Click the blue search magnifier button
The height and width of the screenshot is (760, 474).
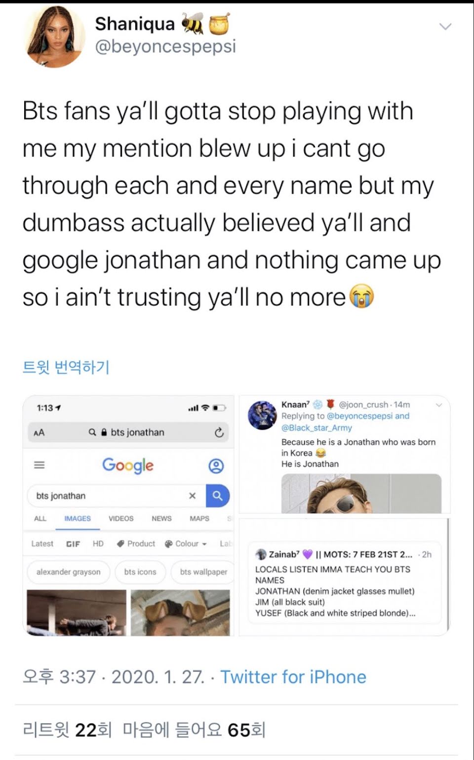tap(218, 496)
